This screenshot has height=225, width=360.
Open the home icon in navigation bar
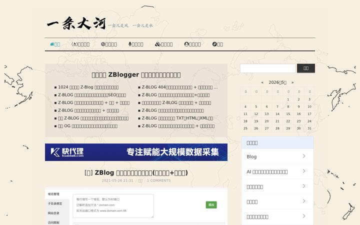(x=55, y=44)
